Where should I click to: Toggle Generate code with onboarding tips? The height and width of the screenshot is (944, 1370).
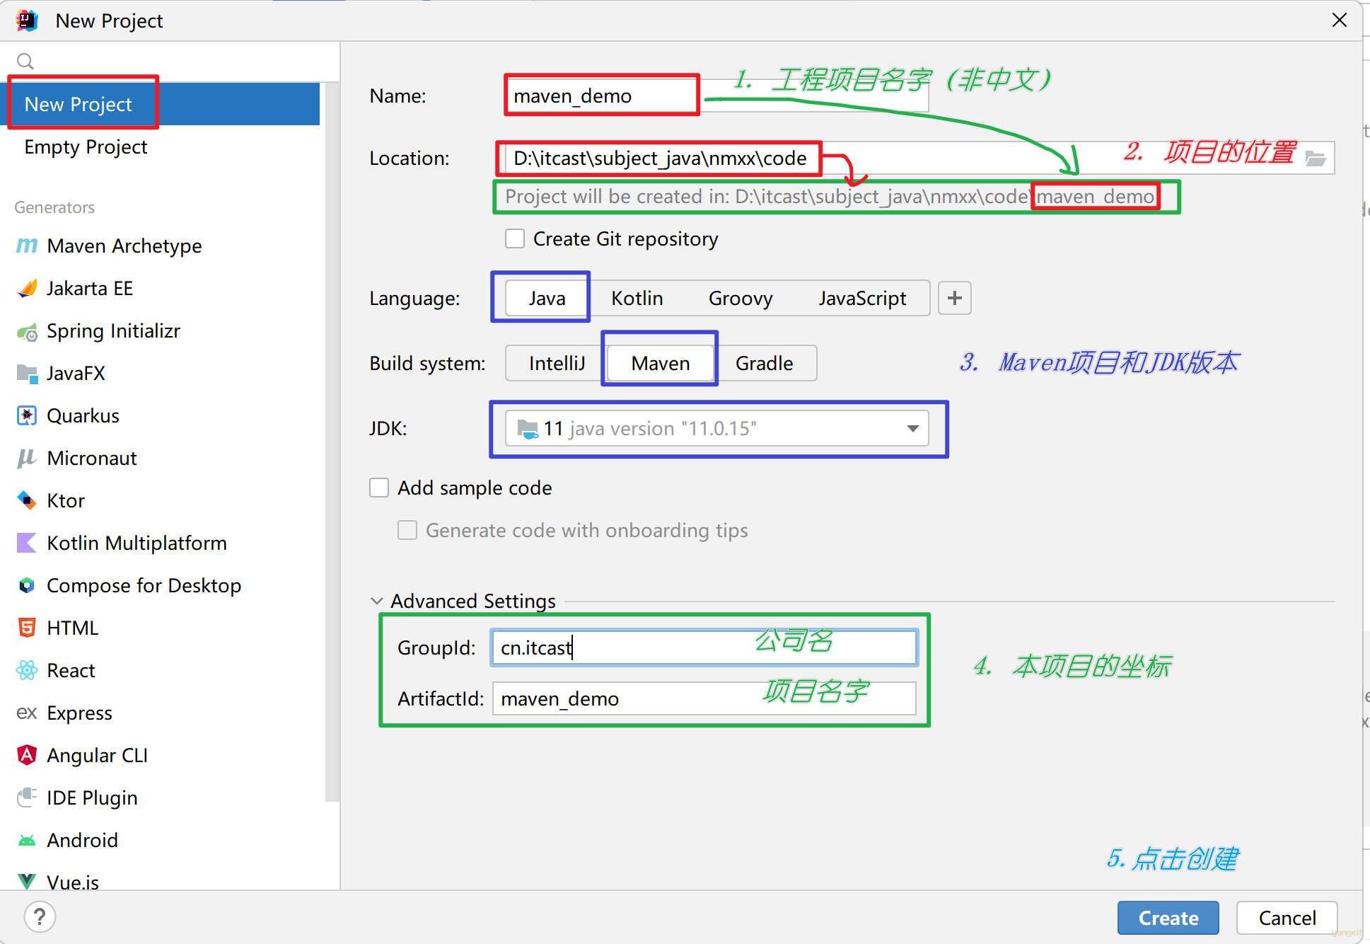click(407, 530)
